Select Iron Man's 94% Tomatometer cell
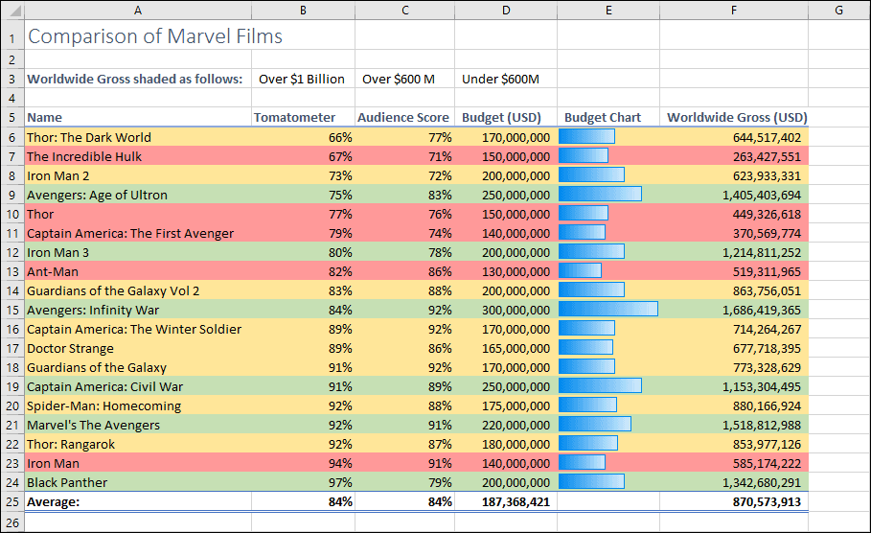 (303, 463)
